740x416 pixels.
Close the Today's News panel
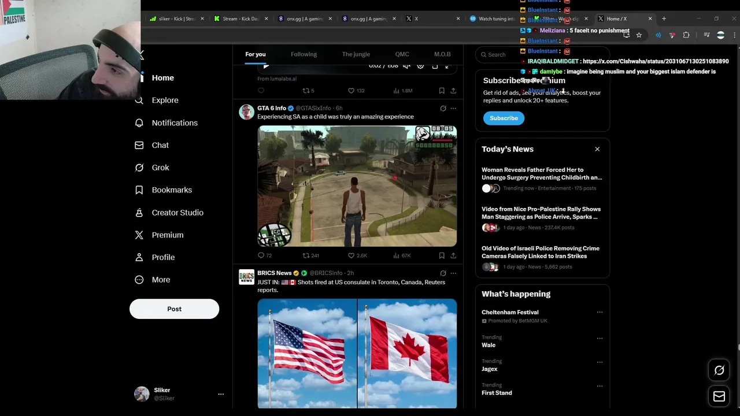(x=597, y=149)
